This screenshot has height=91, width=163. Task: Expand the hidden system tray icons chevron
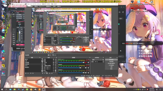point(134,89)
